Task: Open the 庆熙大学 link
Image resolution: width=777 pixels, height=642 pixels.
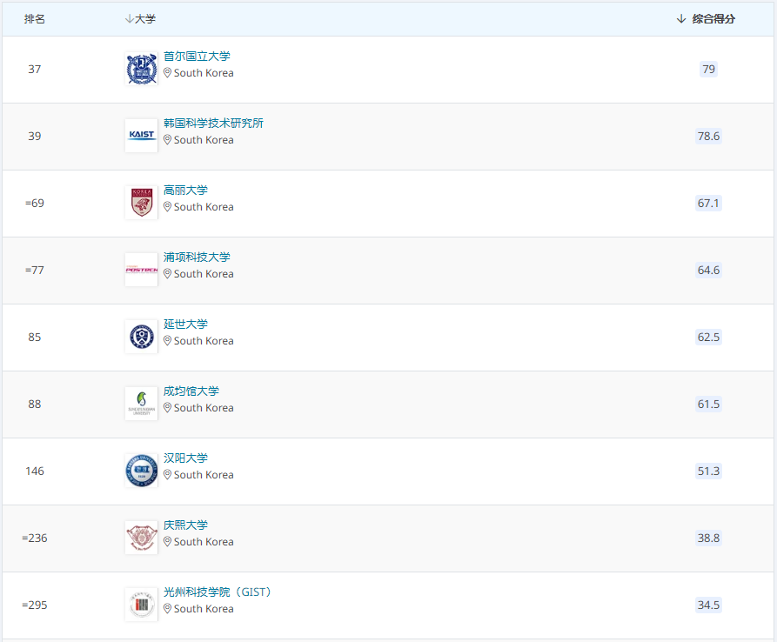Action: 186,525
